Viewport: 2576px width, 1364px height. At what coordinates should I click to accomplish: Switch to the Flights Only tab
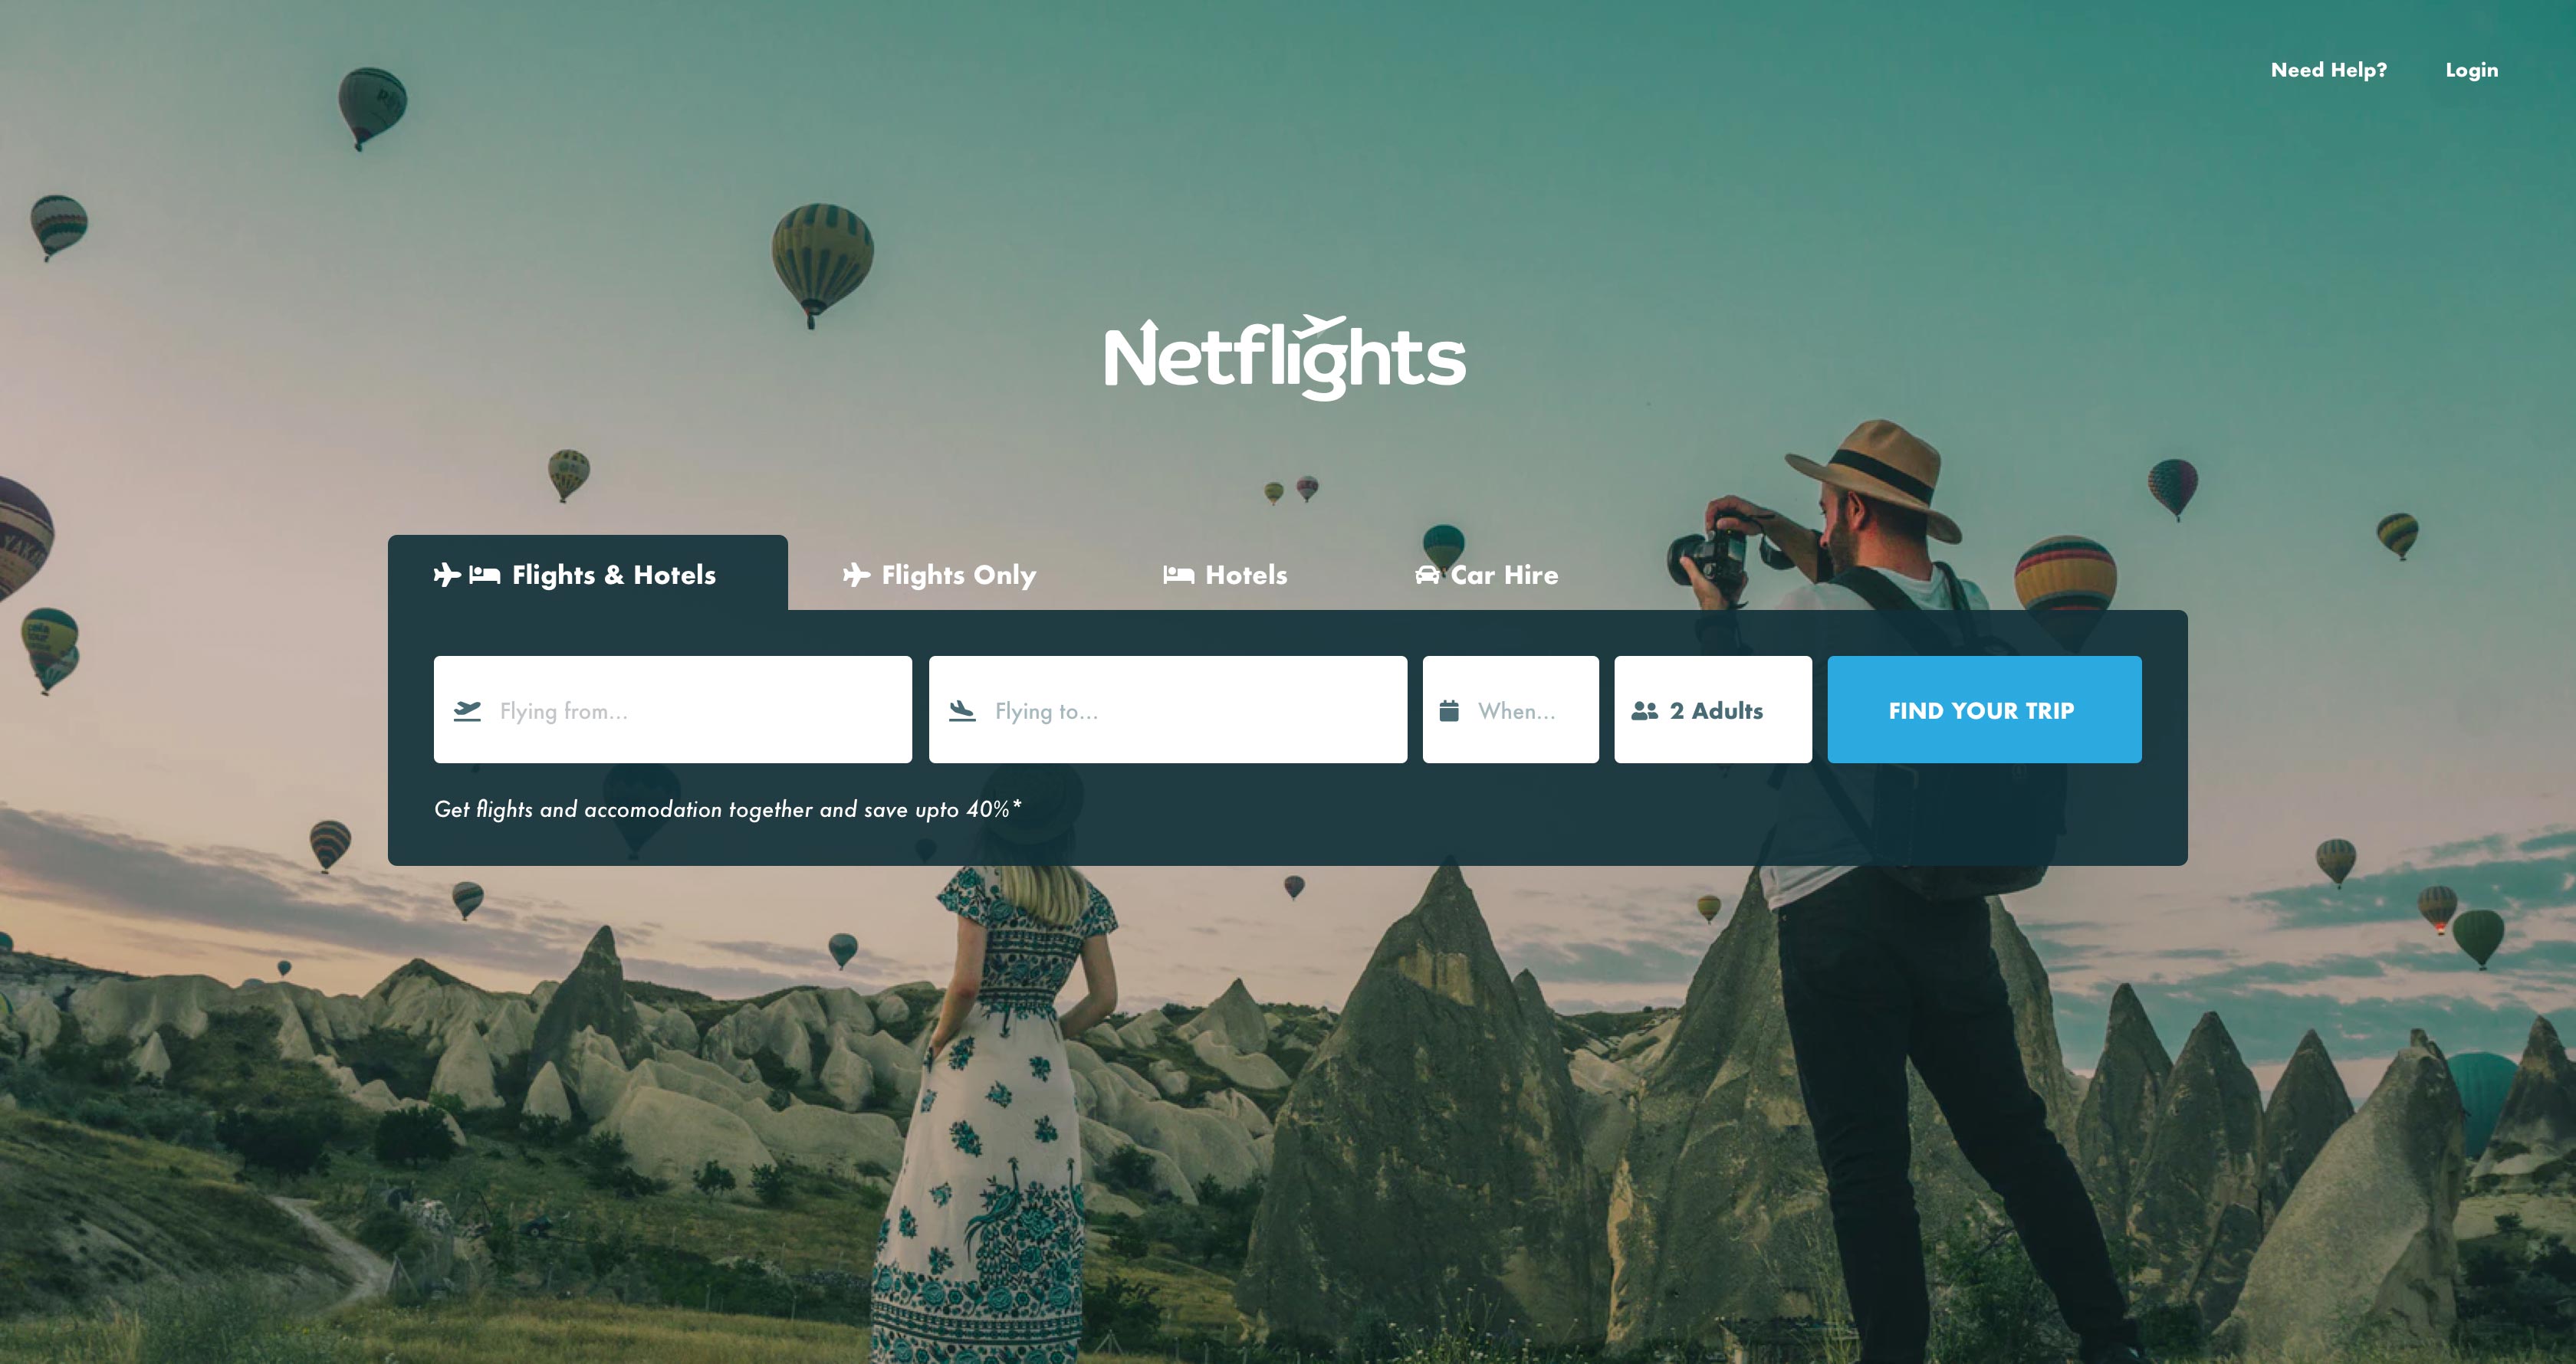click(940, 575)
